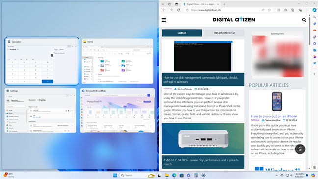Click the UP scroll-to-top button
Screen dimensions: 318x179
[300, 149]
